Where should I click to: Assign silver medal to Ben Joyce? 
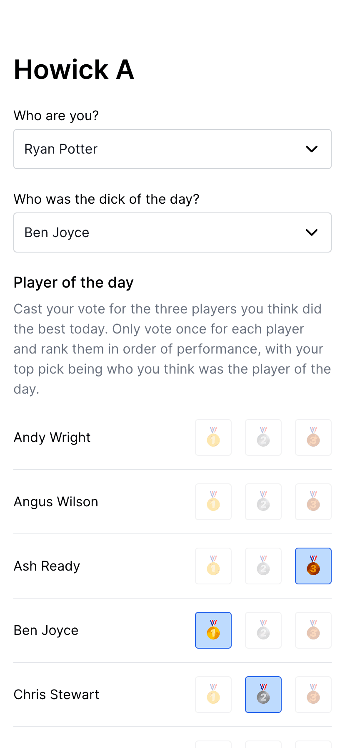[263, 630]
